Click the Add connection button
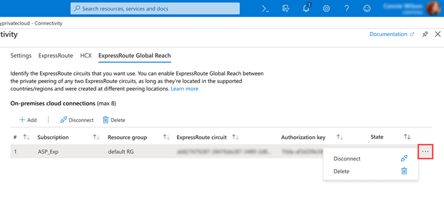444x206 pixels. tap(28, 120)
